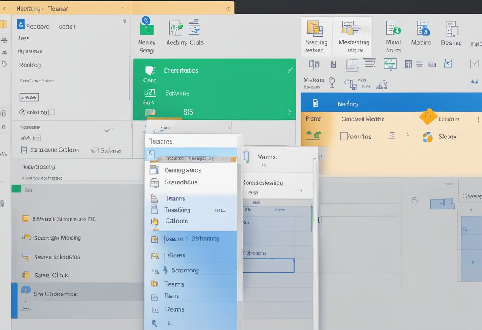482x330 pixels.
Task: Expand the chevron on the green panel row
Action: click(290, 111)
